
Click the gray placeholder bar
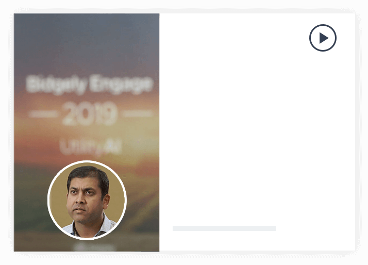(x=224, y=228)
